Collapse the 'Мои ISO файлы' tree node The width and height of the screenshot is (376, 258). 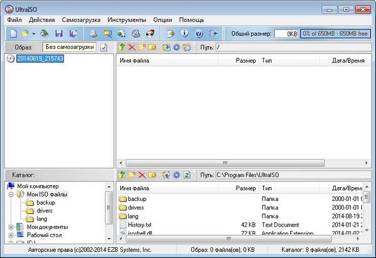[x=11, y=194]
